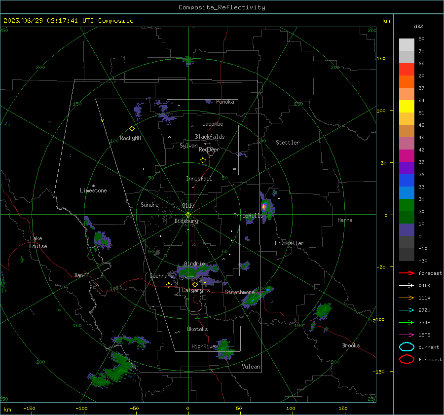Click the dBZ legend heading
The image size is (444, 415).
pos(418,26)
